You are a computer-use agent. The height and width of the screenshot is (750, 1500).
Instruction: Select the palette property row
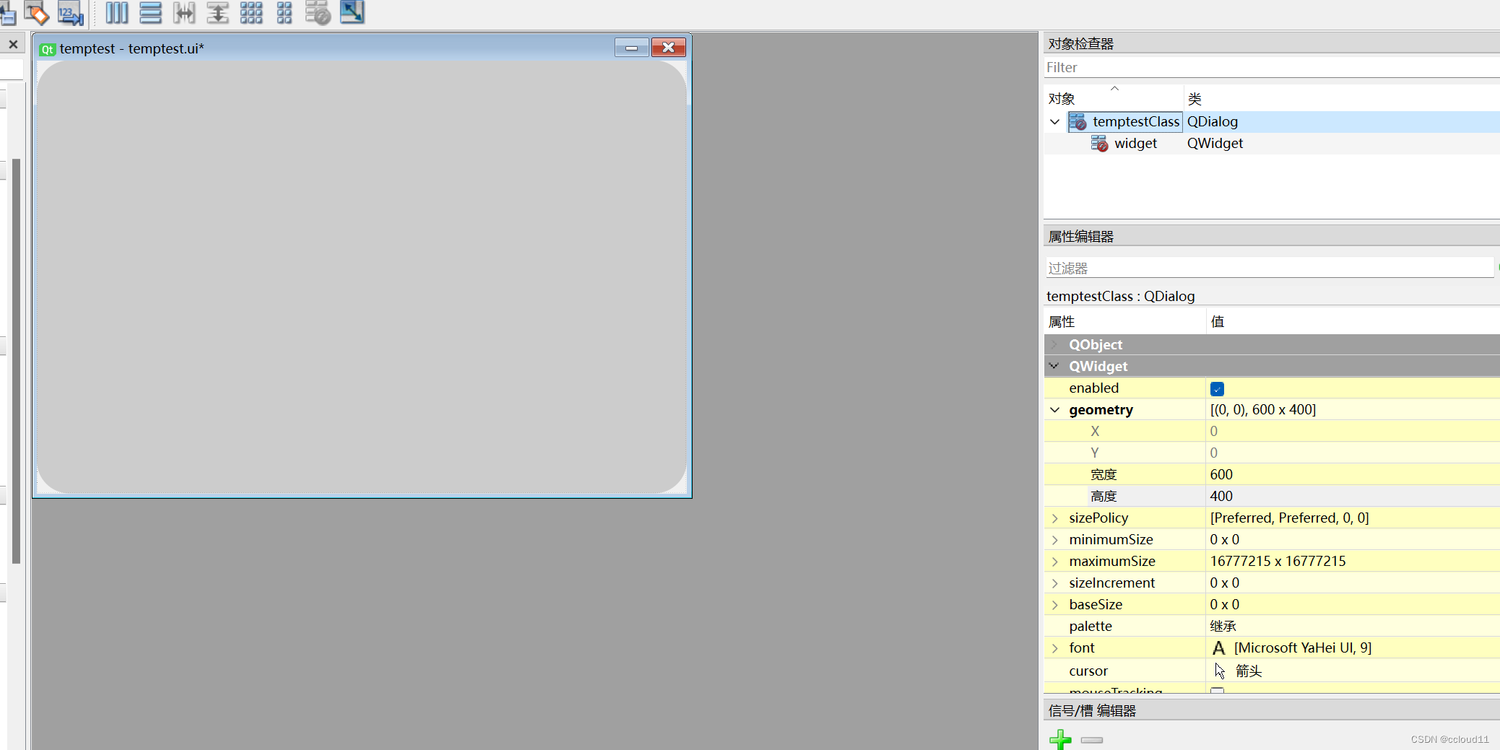(1272, 627)
